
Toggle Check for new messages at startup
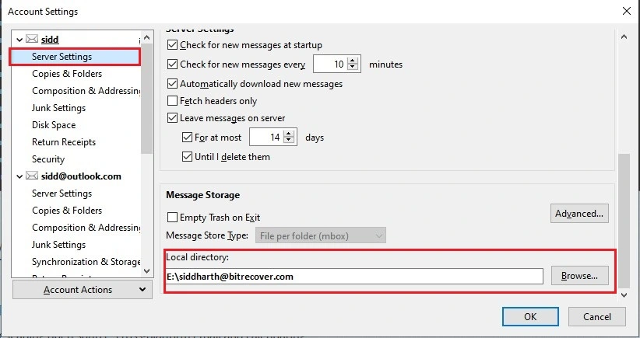point(173,45)
